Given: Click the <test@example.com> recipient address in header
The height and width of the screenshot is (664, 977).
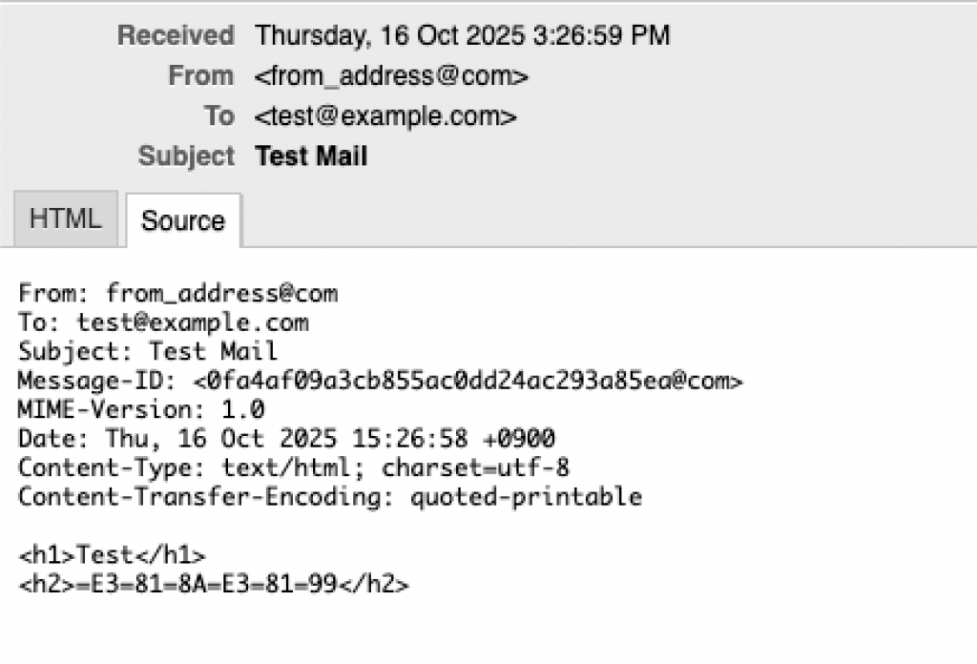Looking at the screenshot, I should click(385, 116).
